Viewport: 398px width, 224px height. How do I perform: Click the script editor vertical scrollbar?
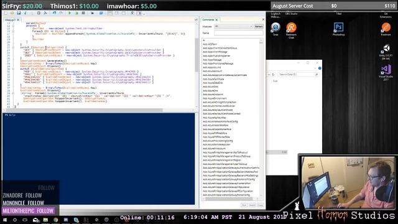pyautogui.click(x=197, y=65)
